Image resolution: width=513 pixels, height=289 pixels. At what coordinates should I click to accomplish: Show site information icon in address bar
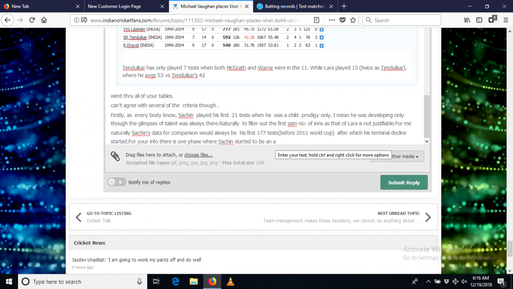click(76, 20)
